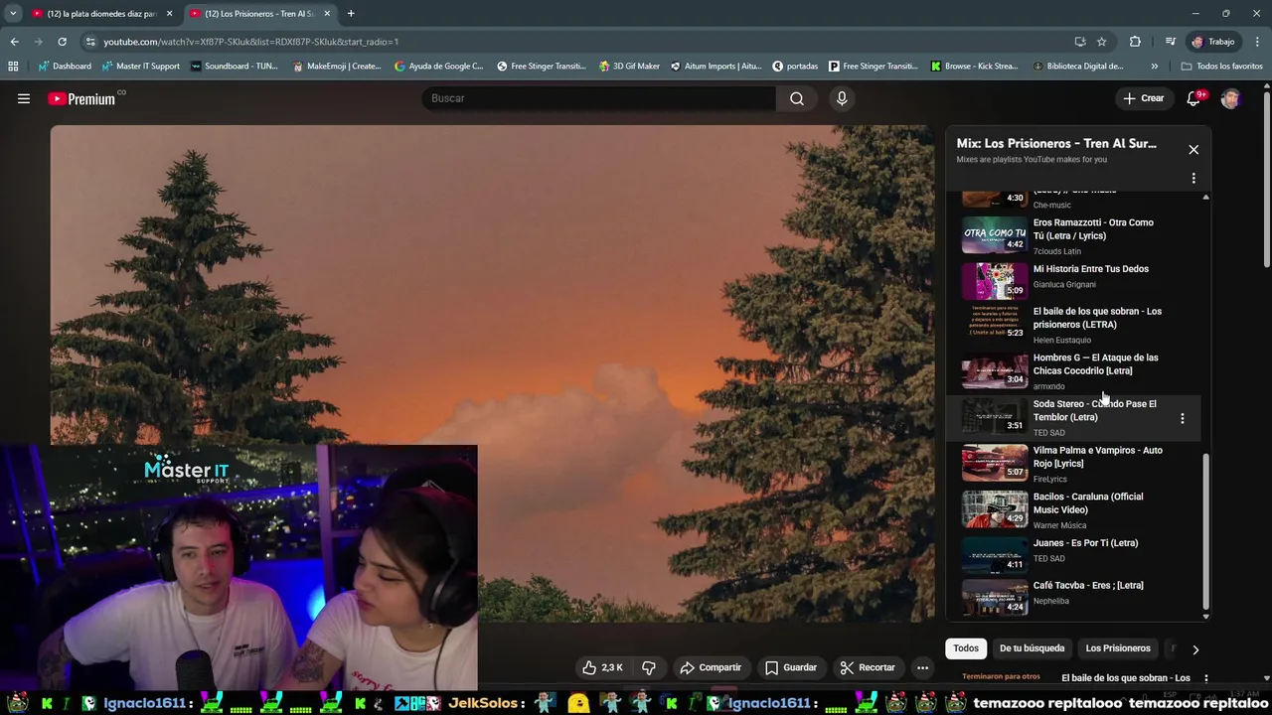This screenshot has width=1272, height=715.
Task: Open Bacilos - Caraluna thumbnail
Action: tap(995, 509)
